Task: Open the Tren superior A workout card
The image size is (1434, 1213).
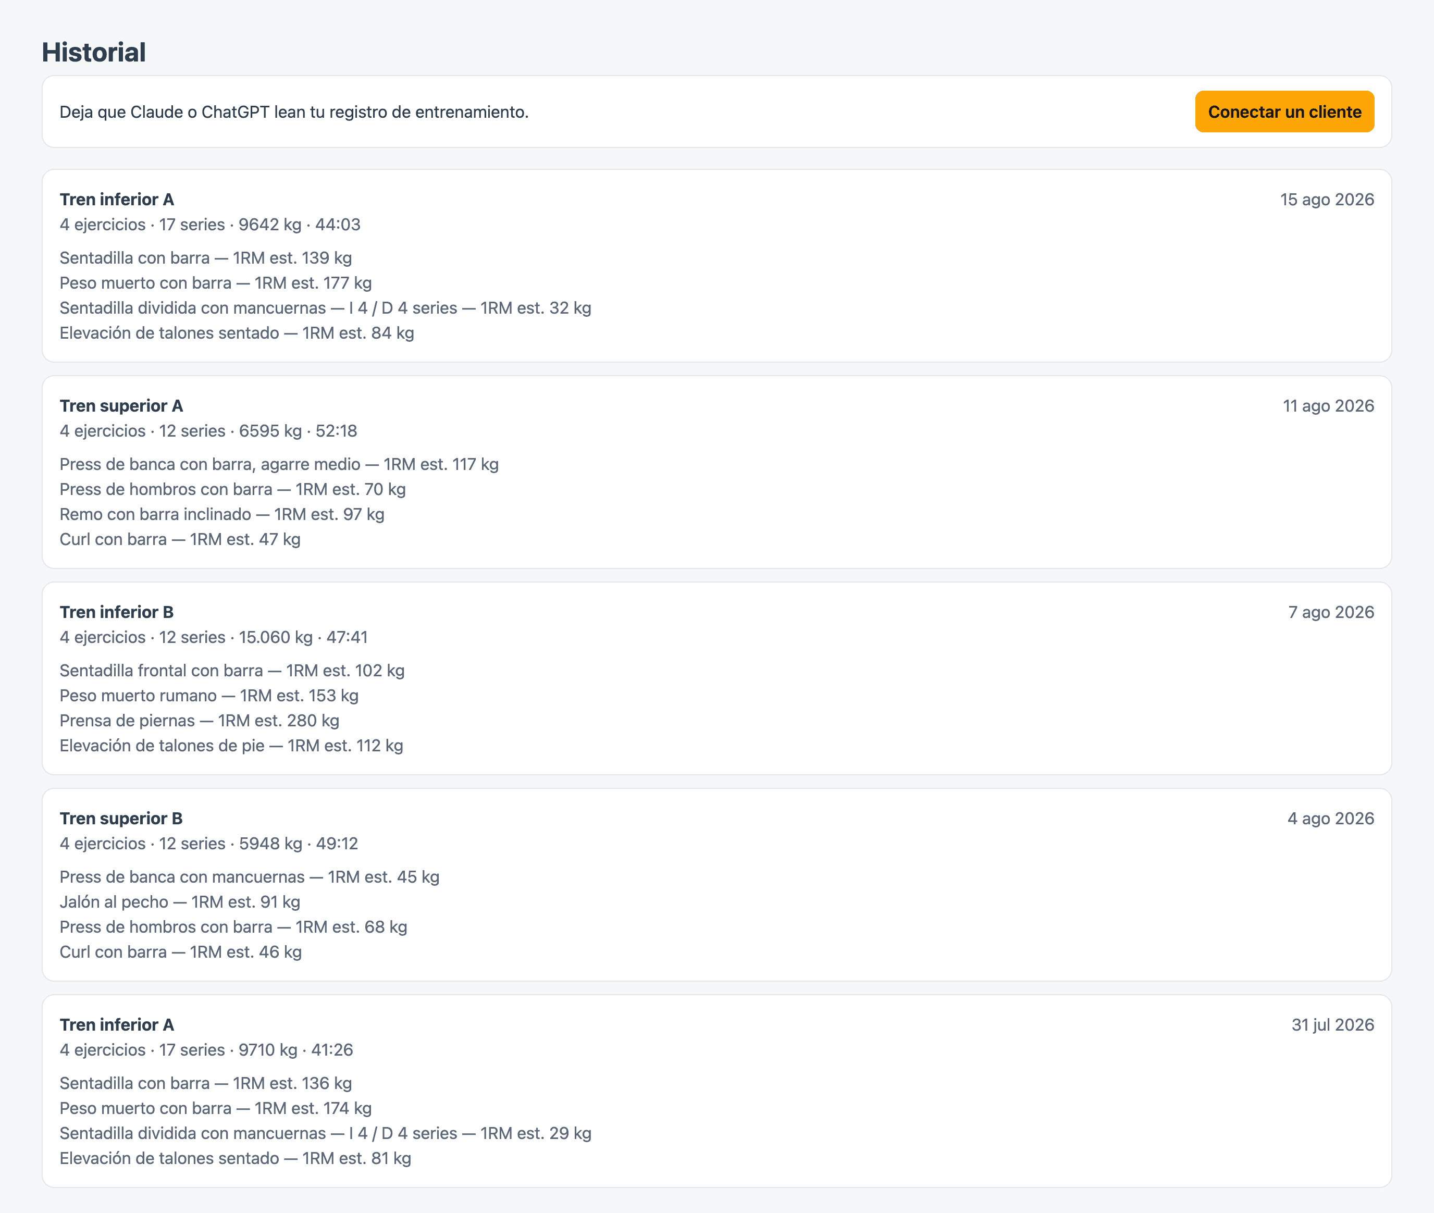Action: pos(716,472)
